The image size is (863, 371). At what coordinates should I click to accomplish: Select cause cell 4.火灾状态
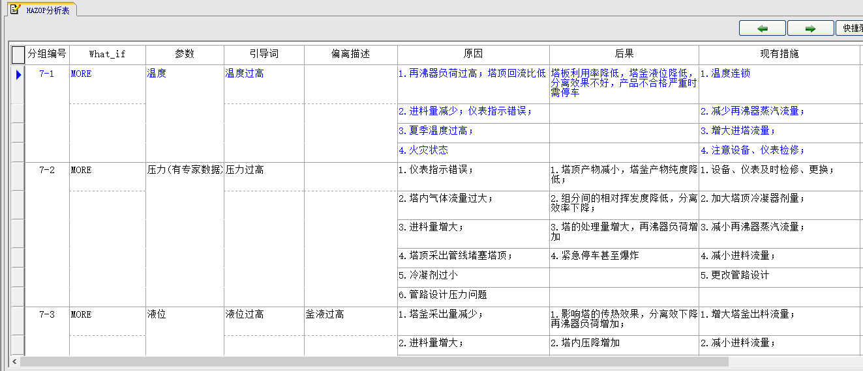point(474,152)
